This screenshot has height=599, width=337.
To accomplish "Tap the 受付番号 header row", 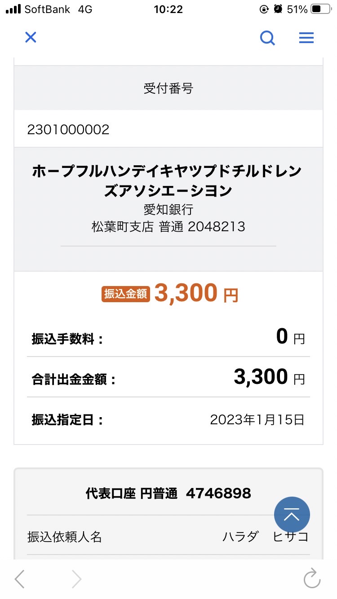I will (x=168, y=88).
